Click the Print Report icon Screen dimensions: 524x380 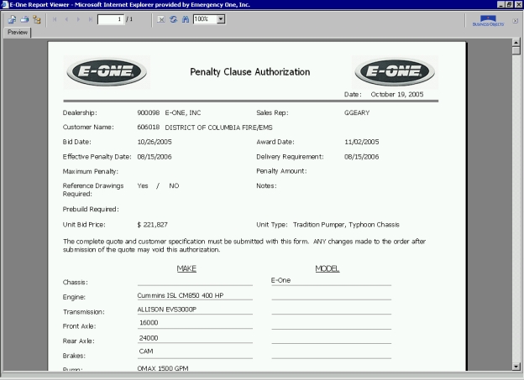(x=24, y=19)
